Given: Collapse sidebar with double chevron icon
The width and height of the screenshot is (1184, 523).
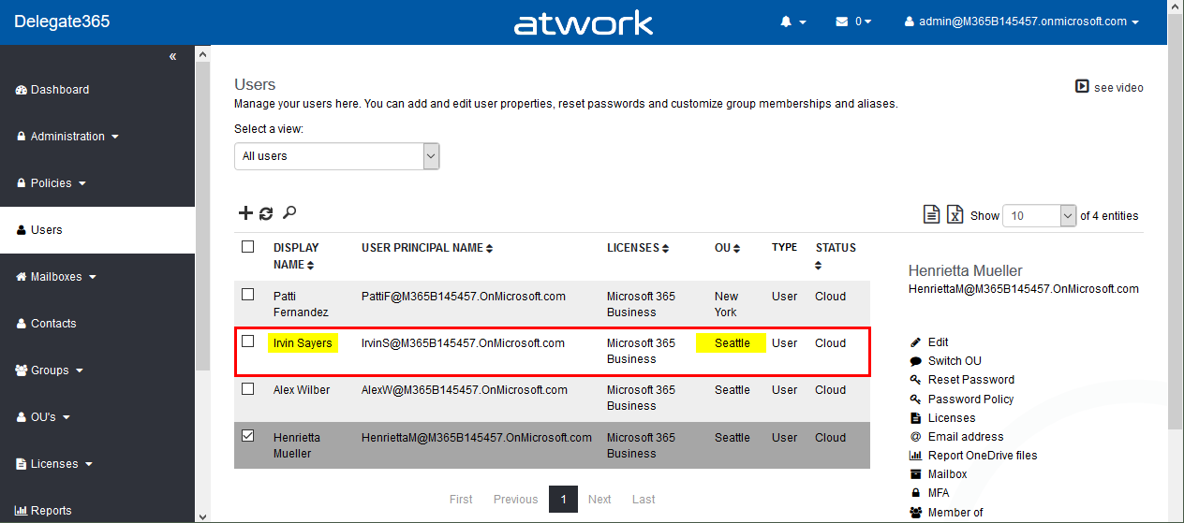Looking at the screenshot, I should tap(172, 57).
